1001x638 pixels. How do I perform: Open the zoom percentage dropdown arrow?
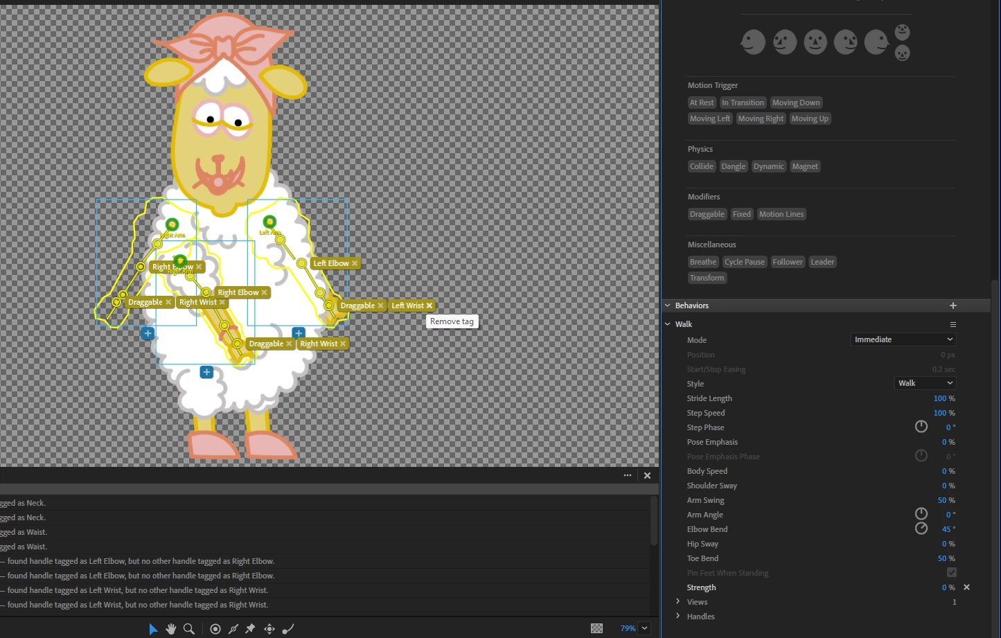(x=645, y=628)
